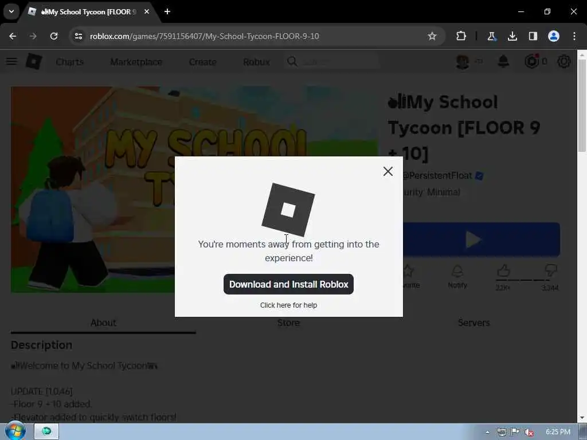Viewport: 587px width, 440px height.
Task: Go back to the previous page
Action: pos(13,36)
